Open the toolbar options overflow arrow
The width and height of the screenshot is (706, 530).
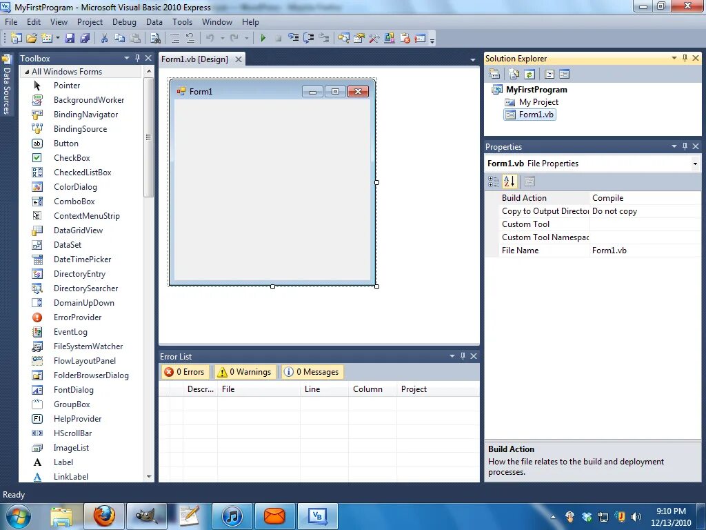pyautogui.click(x=432, y=41)
